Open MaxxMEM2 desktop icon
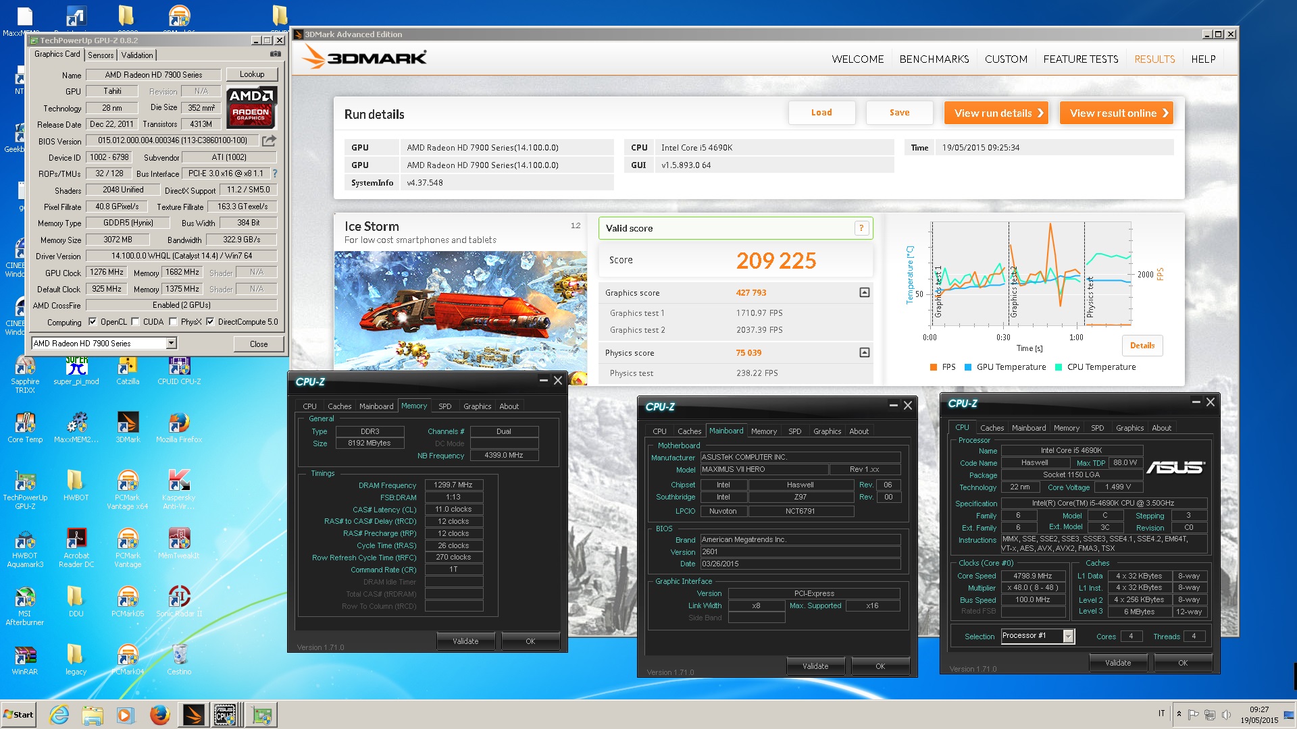The image size is (1297, 729). pyautogui.click(x=76, y=429)
